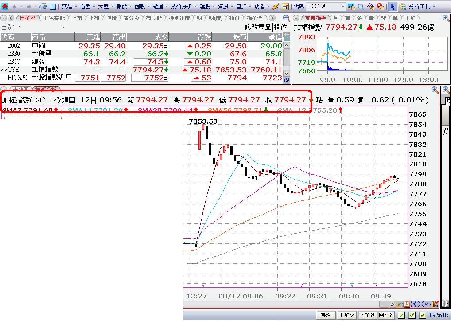Toggle the green checkbox nearest the clock

click(423, 315)
